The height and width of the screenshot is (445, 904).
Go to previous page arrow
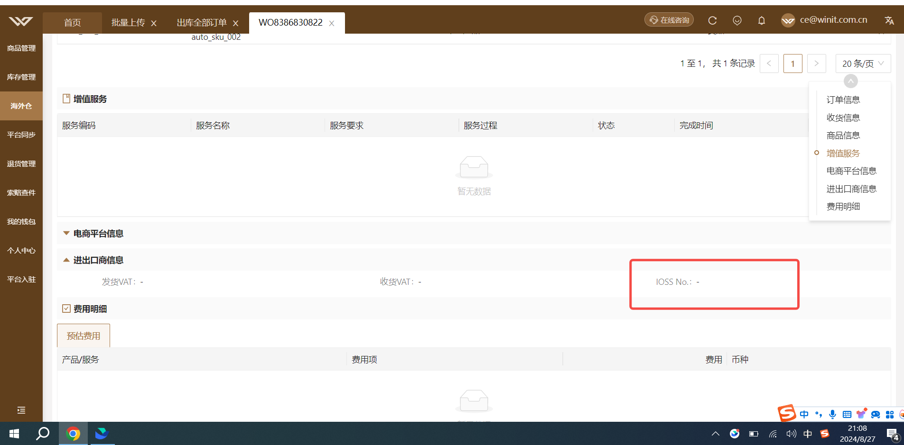(769, 64)
